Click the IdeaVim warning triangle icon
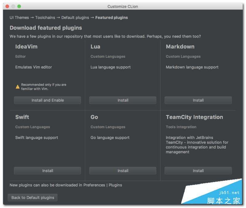 click(x=18, y=87)
